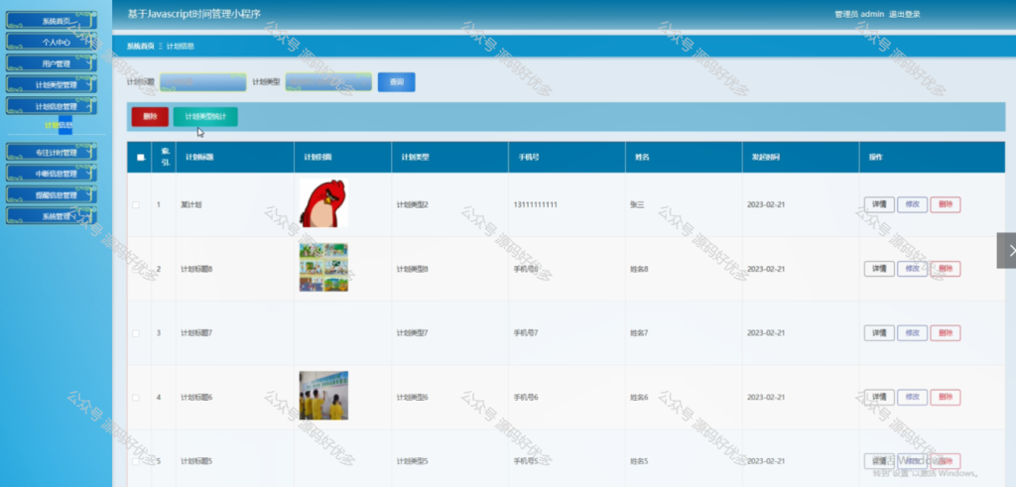Click the 姓名 column header

tap(640, 158)
